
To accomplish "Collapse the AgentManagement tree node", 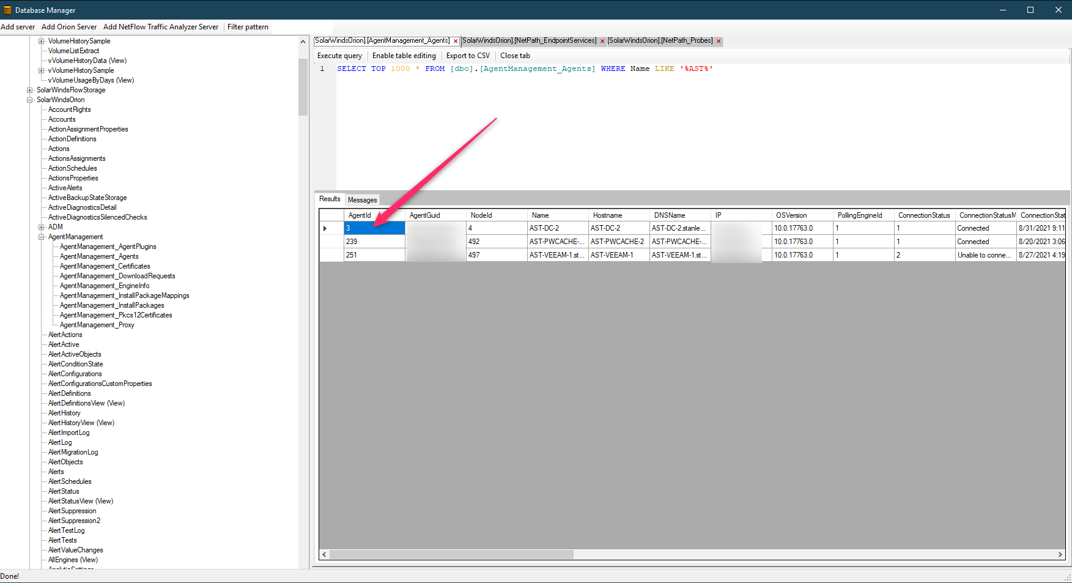I will 42,237.
